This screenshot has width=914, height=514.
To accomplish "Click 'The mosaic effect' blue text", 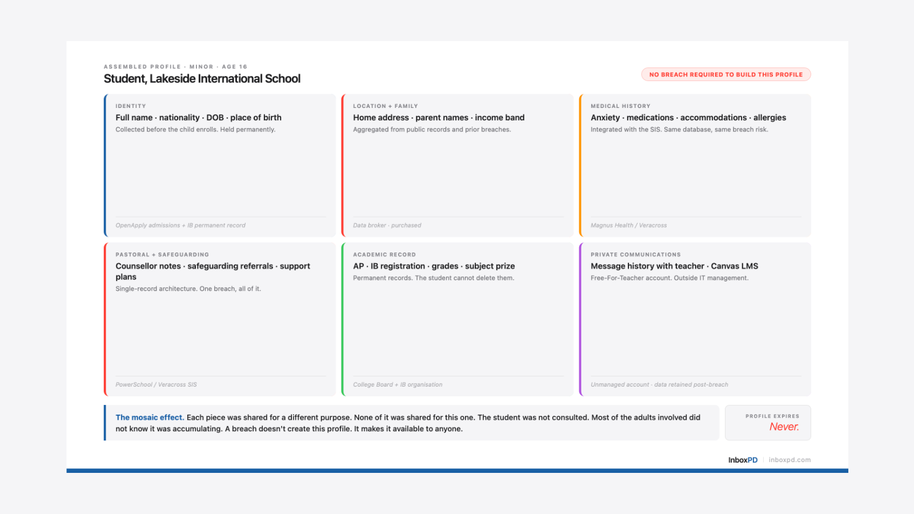I will (x=150, y=417).
